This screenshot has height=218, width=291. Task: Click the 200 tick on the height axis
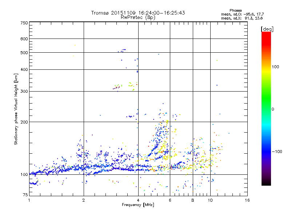[x=24, y=122]
